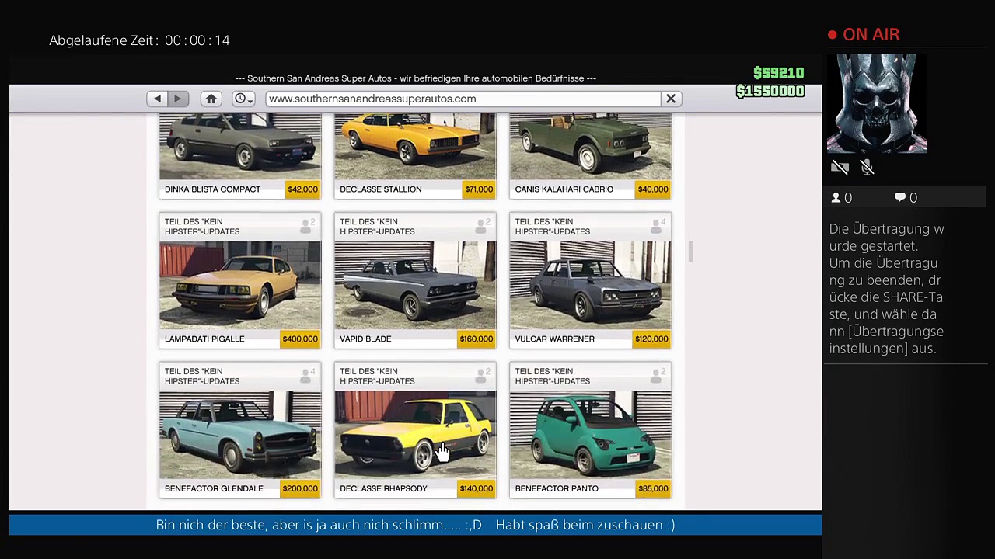Viewport: 995px width, 559px height.
Task: Open the Vapid Blade car listing
Action: (414, 285)
